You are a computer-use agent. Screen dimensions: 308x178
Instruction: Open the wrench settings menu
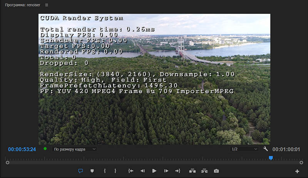(x=265, y=149)
